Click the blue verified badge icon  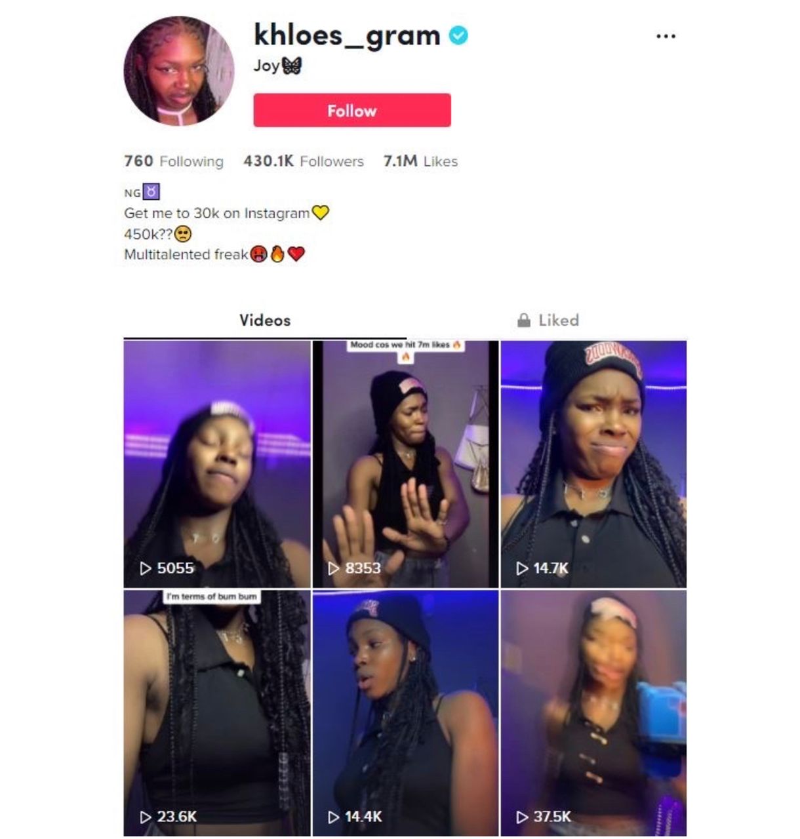458,35
